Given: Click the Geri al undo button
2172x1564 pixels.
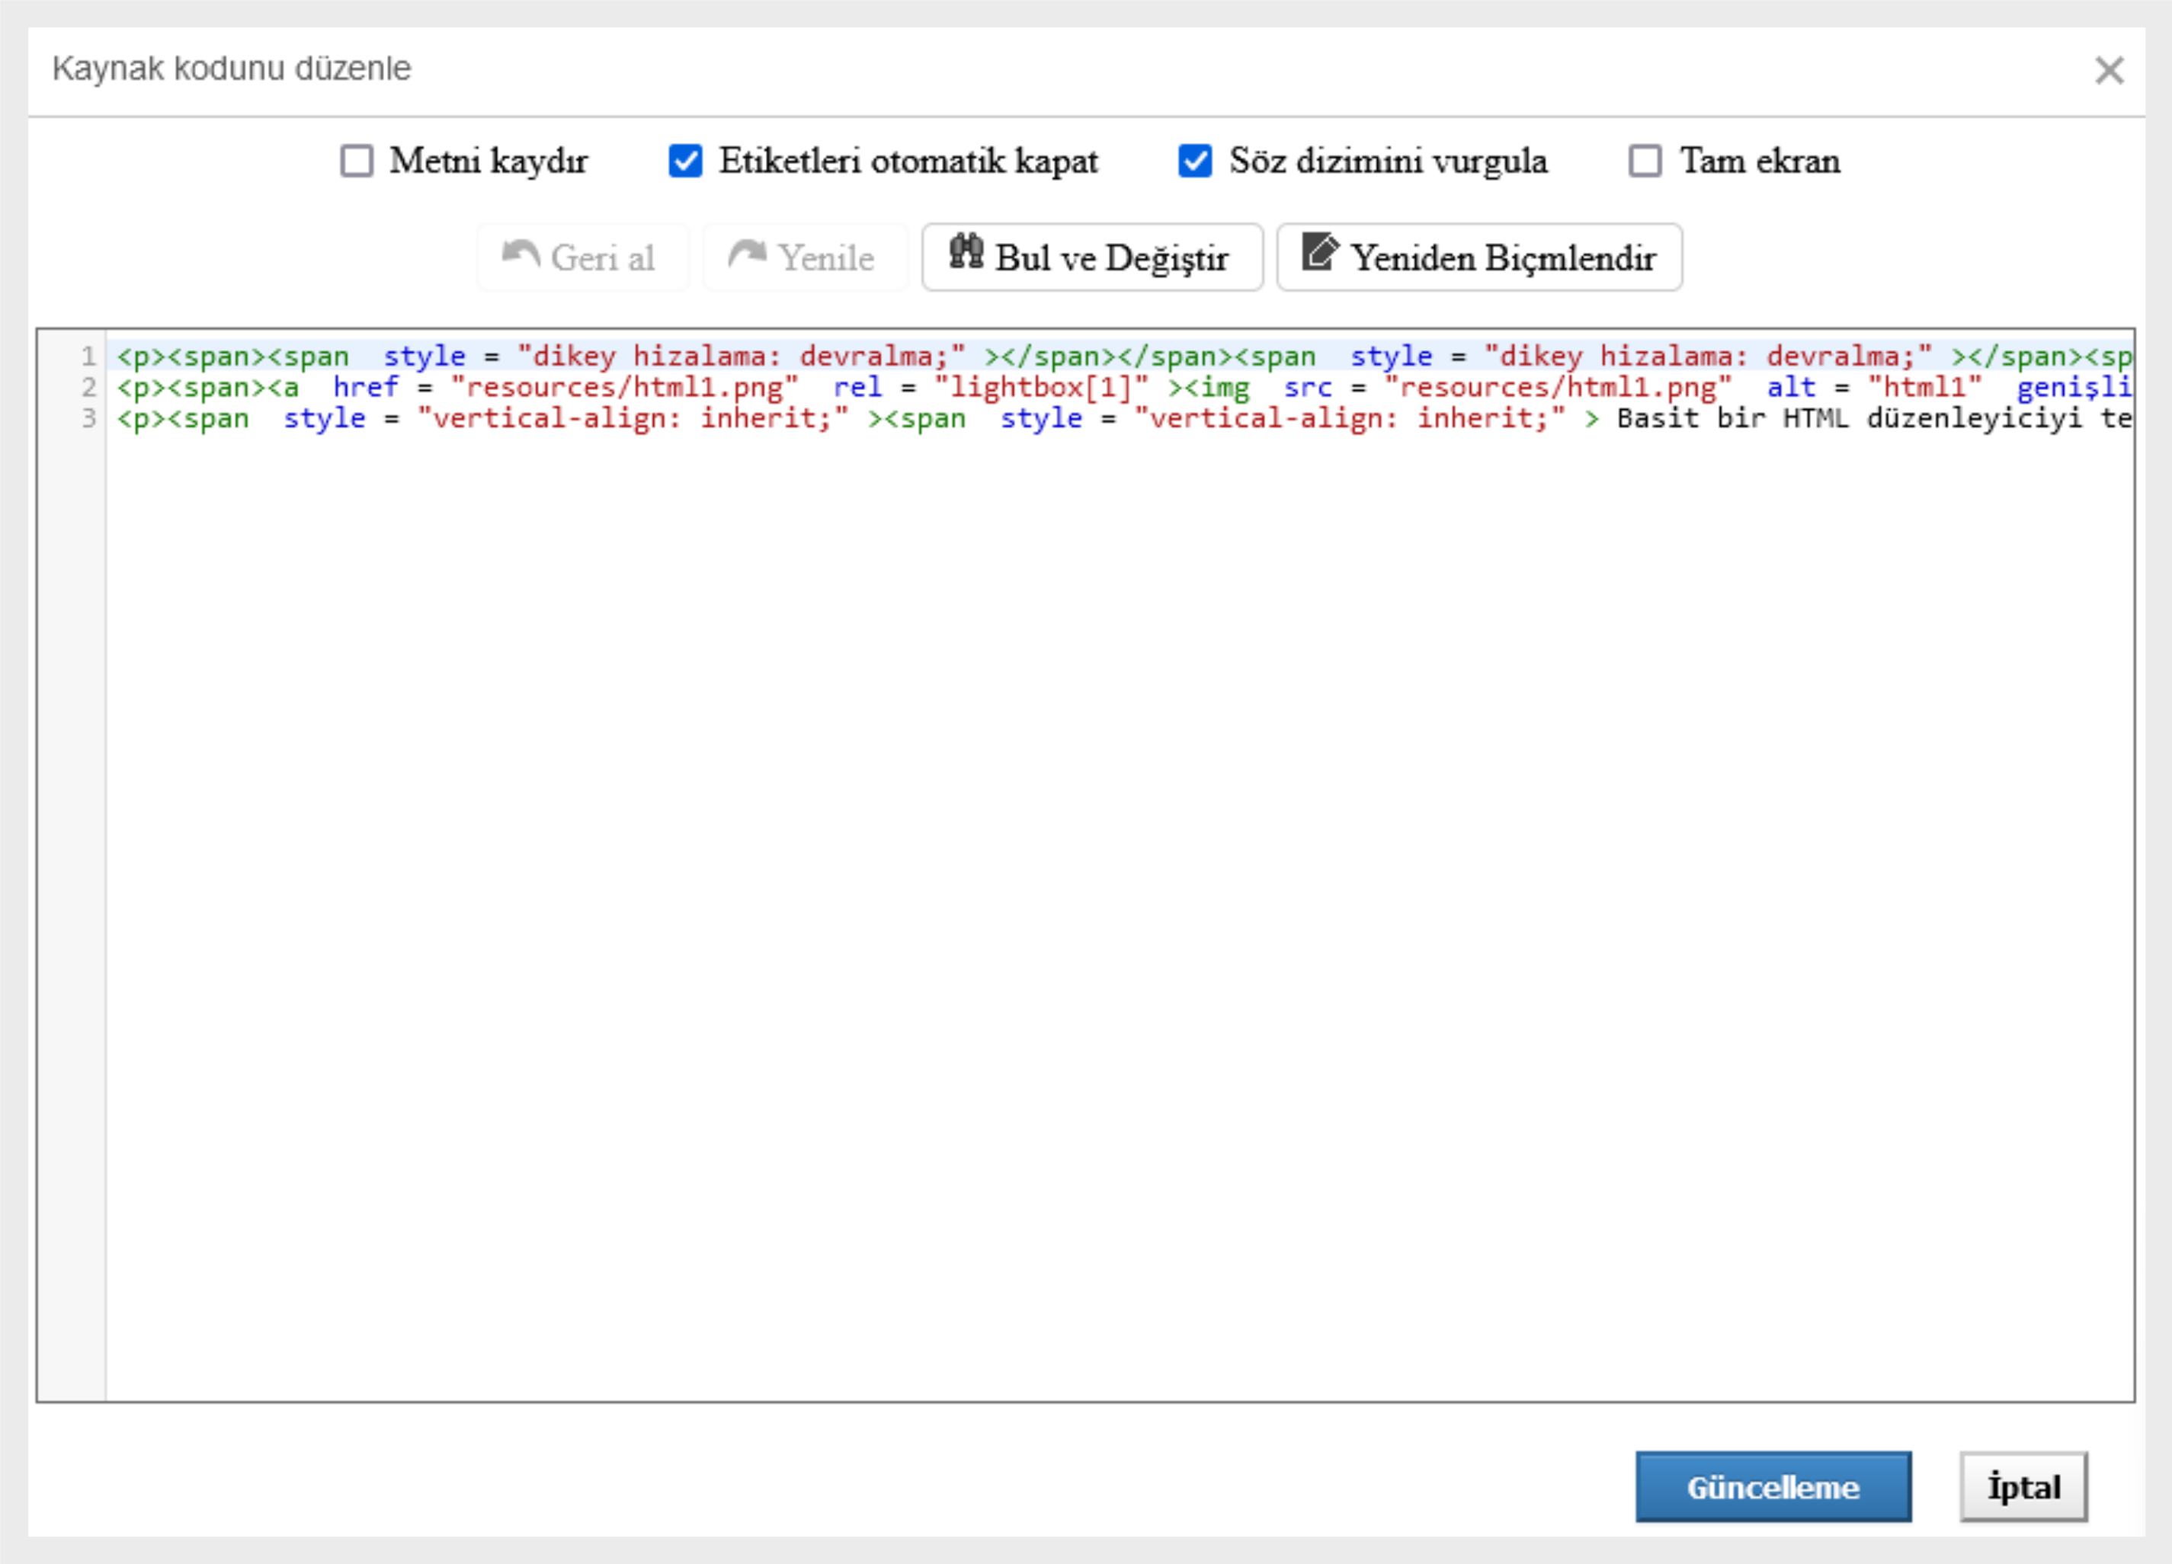Looking at the screenshot, I should pos(582,257).
